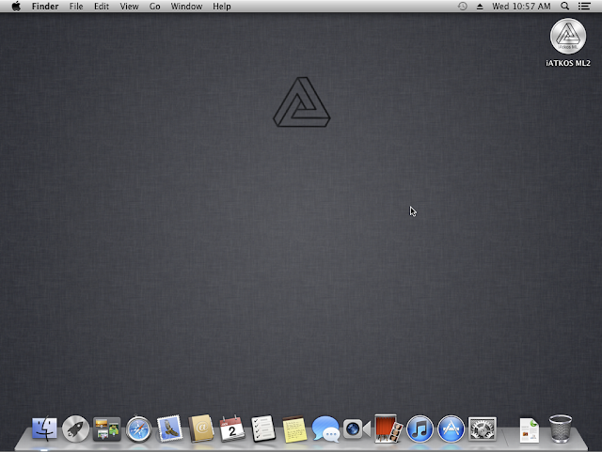Open the Window menu

pos(186,7)
